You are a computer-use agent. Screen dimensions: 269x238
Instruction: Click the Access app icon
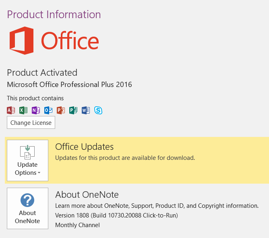click(x=11, y=110)
